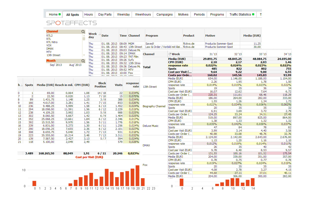Click the Channel list box scrollbar thumb

coord(84,39)
